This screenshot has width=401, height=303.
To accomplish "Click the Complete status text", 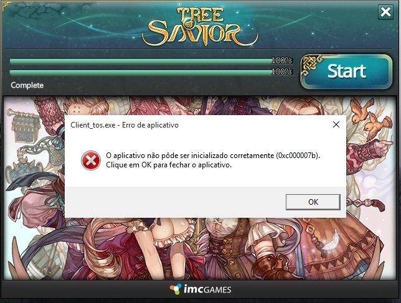I will click(x=27, y=85).
